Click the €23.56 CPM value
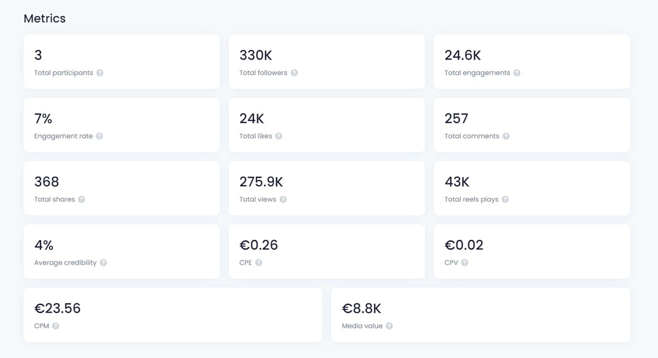 pos(58,309)
